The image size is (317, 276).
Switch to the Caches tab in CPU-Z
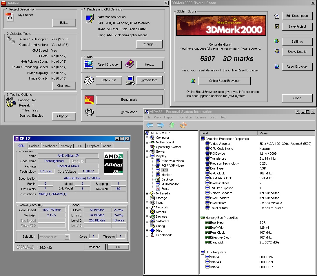tap(34, 146)
